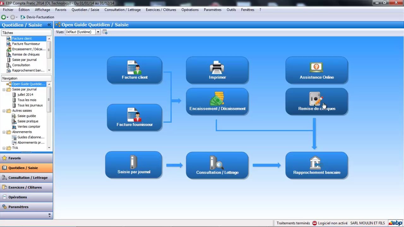Click the Navigation tree vertical scrollbar
The height and width of the screenshot is (227, 404).
pos(49,116)
